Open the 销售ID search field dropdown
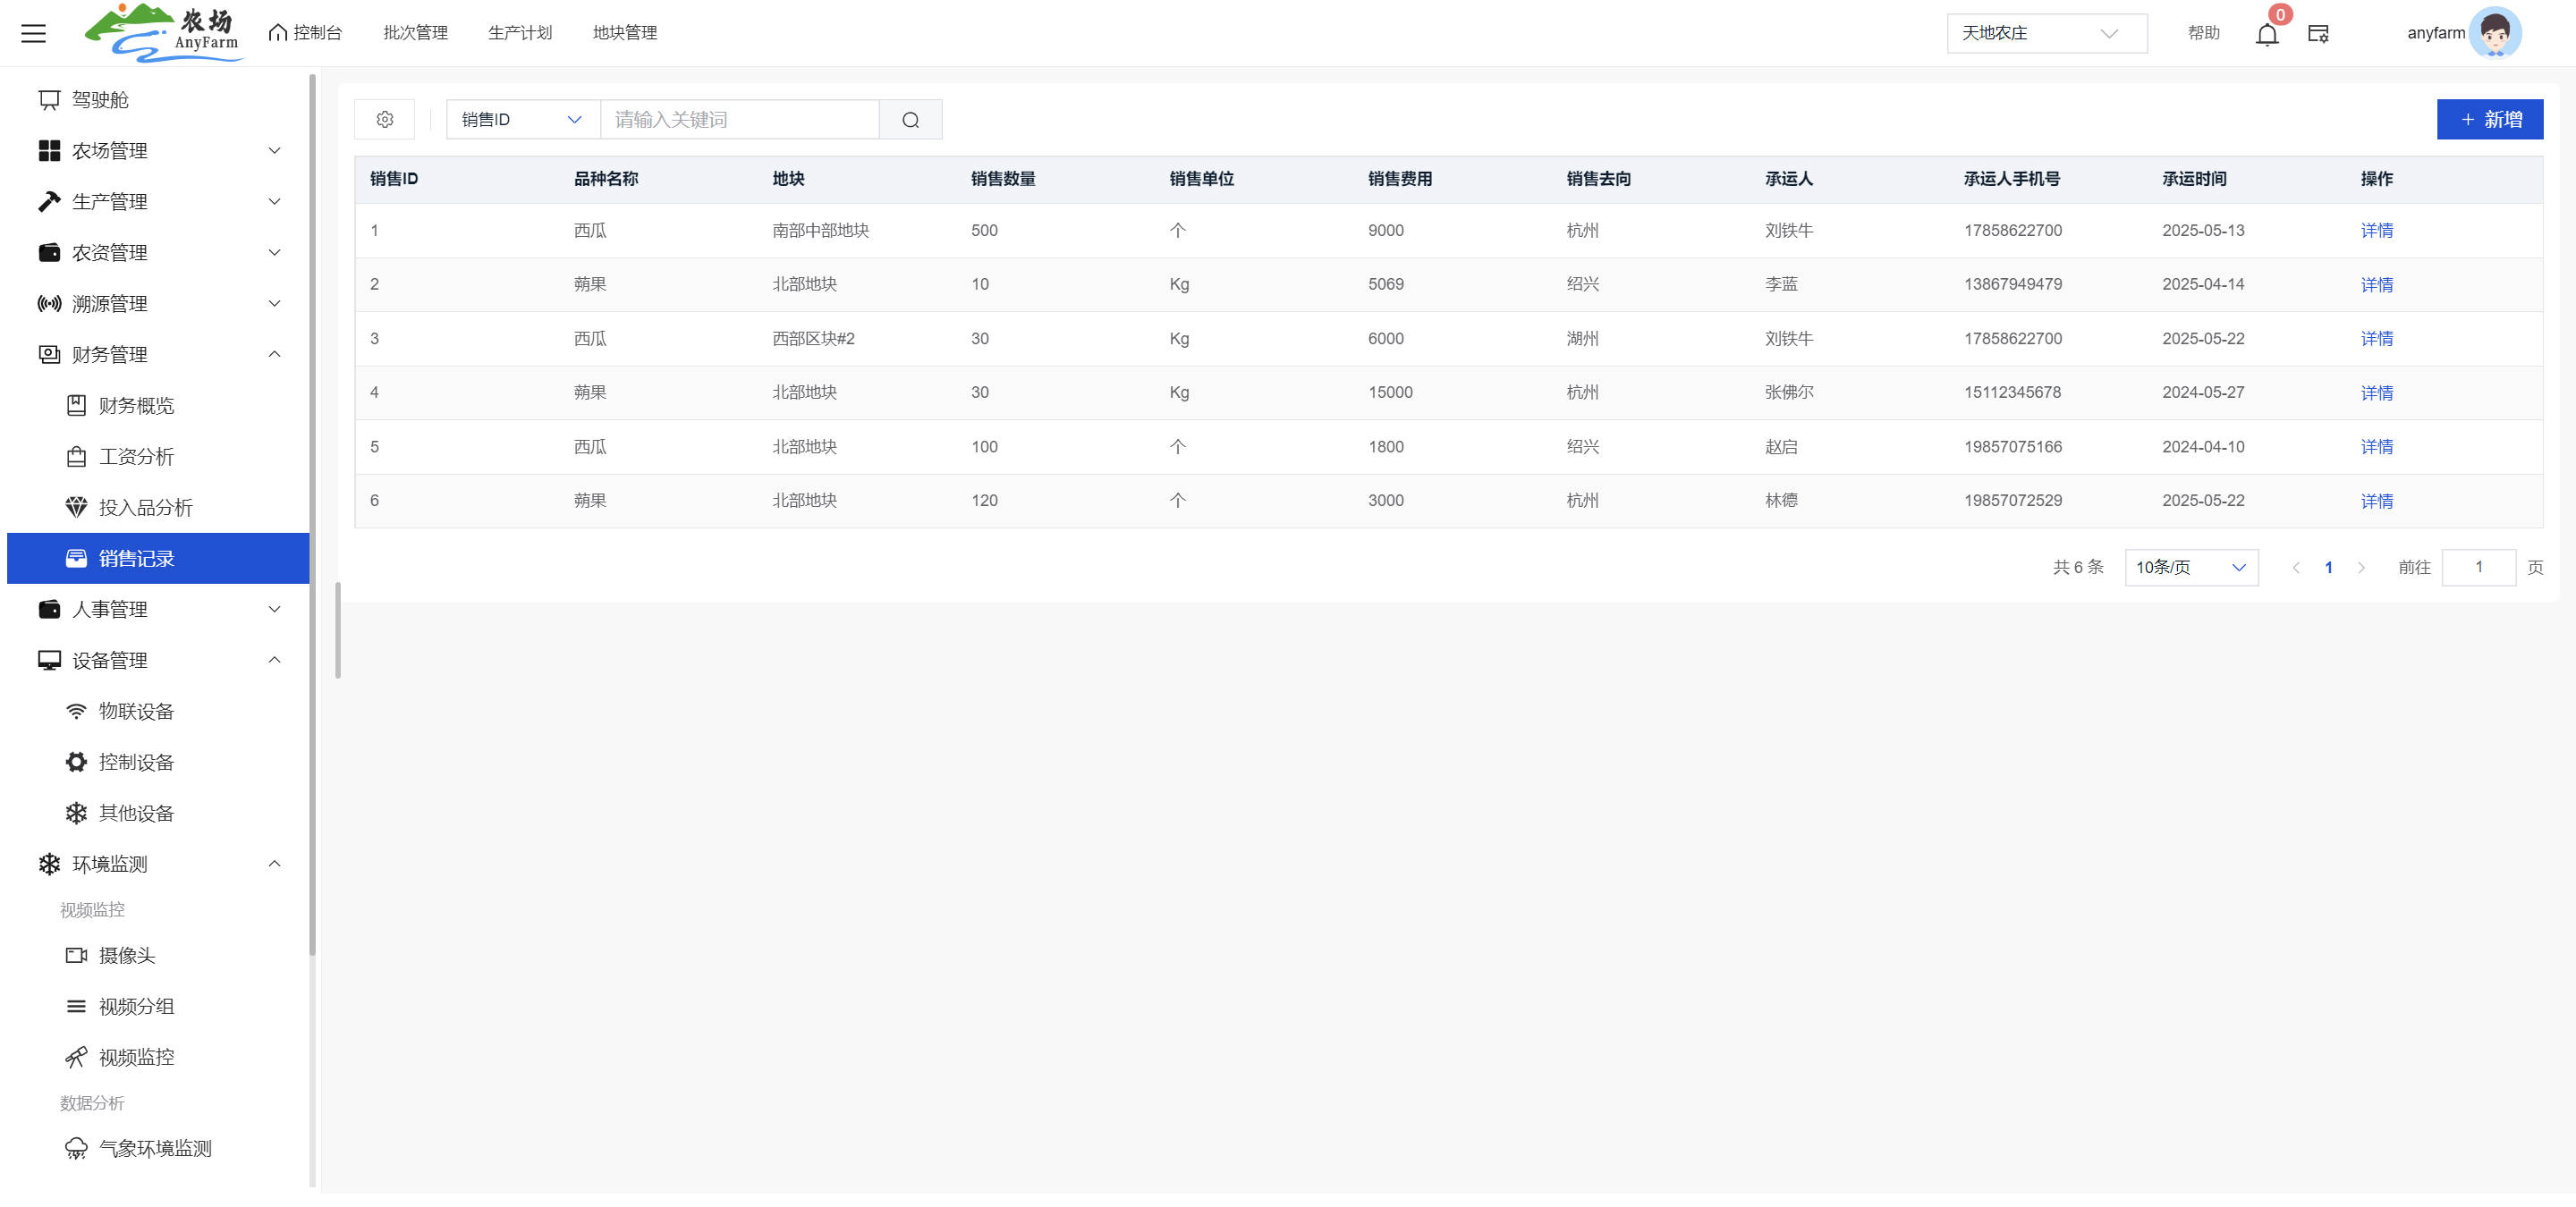The width and height of the screenshot is (2576, 1207). point(521,120)
